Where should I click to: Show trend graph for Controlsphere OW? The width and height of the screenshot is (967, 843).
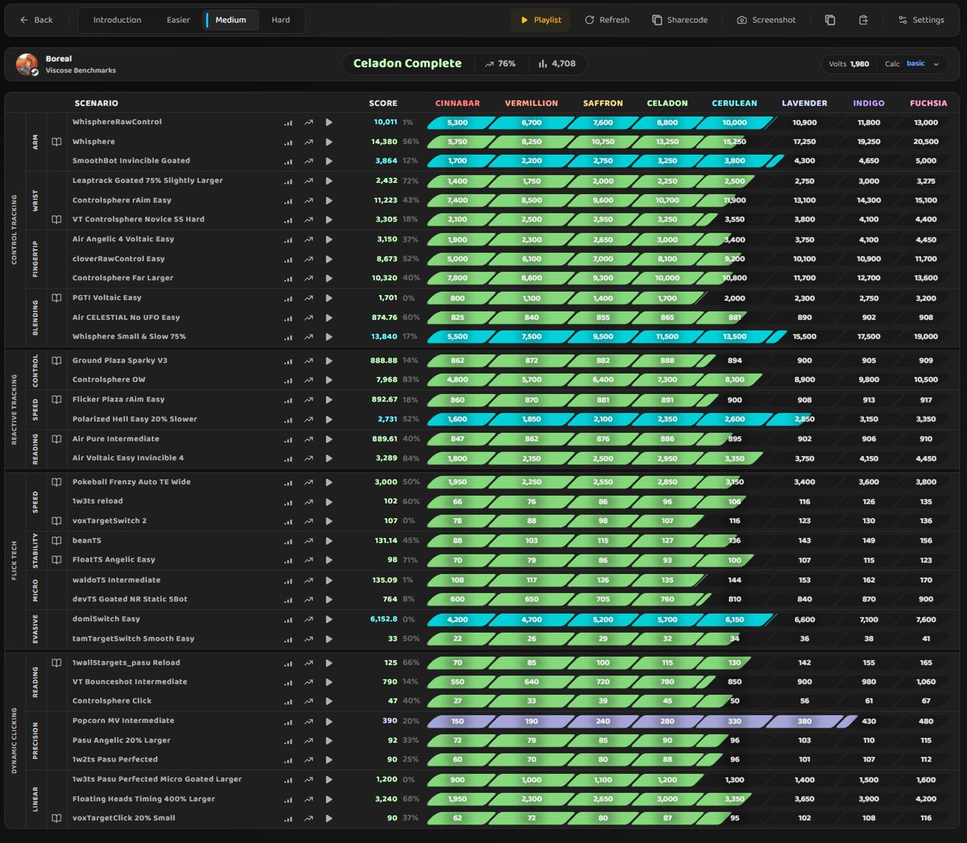309,380
